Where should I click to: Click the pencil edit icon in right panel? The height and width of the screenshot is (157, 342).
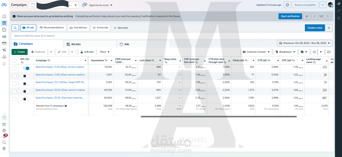[x=338, y=11]
